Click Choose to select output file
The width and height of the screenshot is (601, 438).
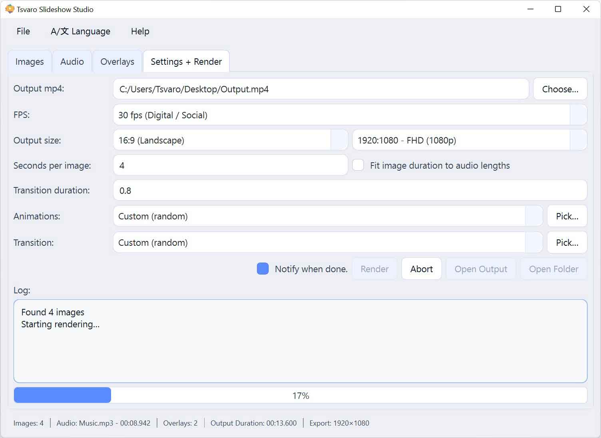[560, 89]
